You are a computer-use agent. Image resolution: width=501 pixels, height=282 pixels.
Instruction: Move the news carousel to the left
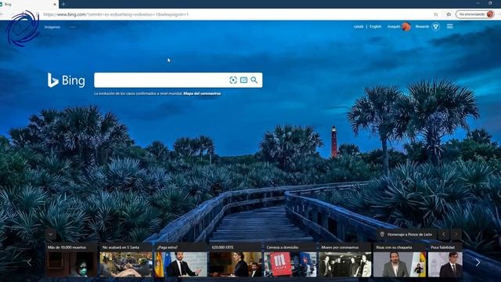(x=30, y=262)
